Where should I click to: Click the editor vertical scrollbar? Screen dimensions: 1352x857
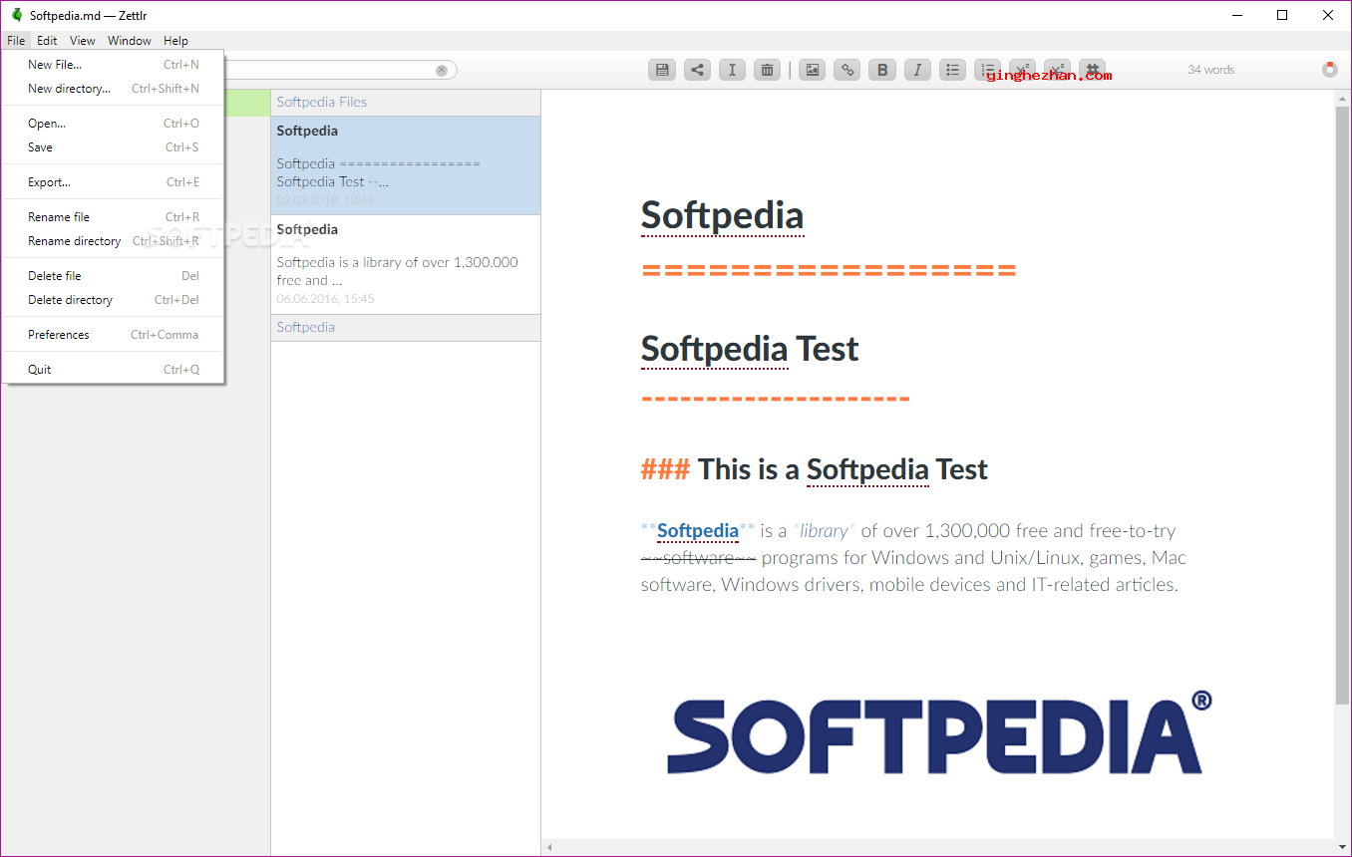(x=1342, y=404)
